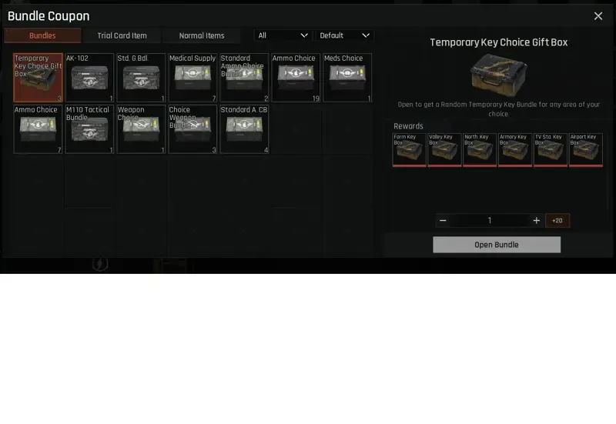Viewport: 616px width, 424px height.
Task: Select the M110 Tactical Bundle crate
Action: (89, 129)
